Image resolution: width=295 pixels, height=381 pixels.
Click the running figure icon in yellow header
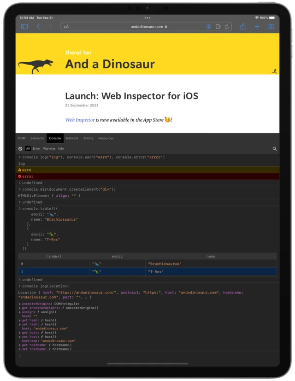click(x=275, y=71)
